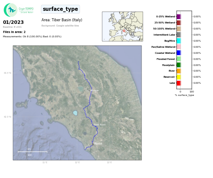The width and height of the screenshot is (213, 178).
Task: Click the Perugia city label
Action: pos(94,90)
